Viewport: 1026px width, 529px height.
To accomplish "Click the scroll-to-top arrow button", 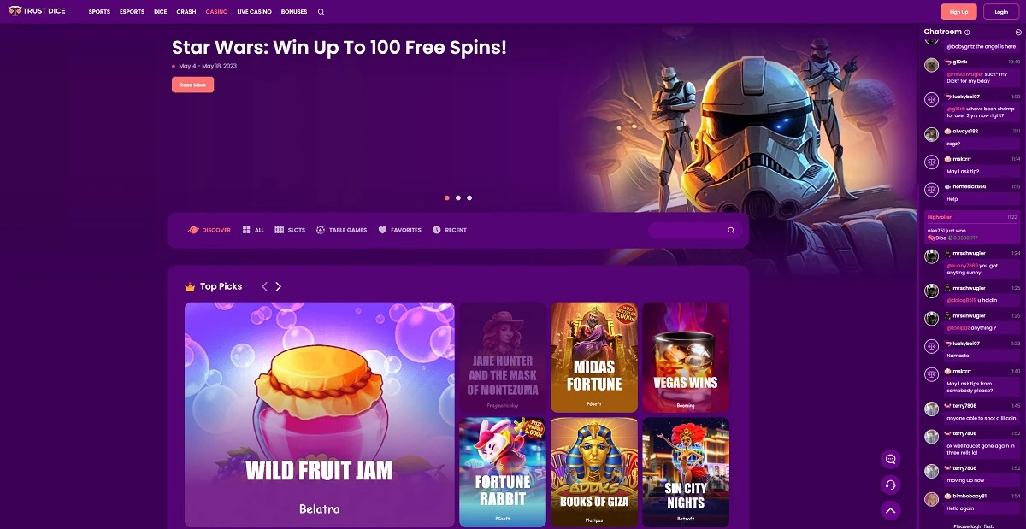I will pos(890,511).
